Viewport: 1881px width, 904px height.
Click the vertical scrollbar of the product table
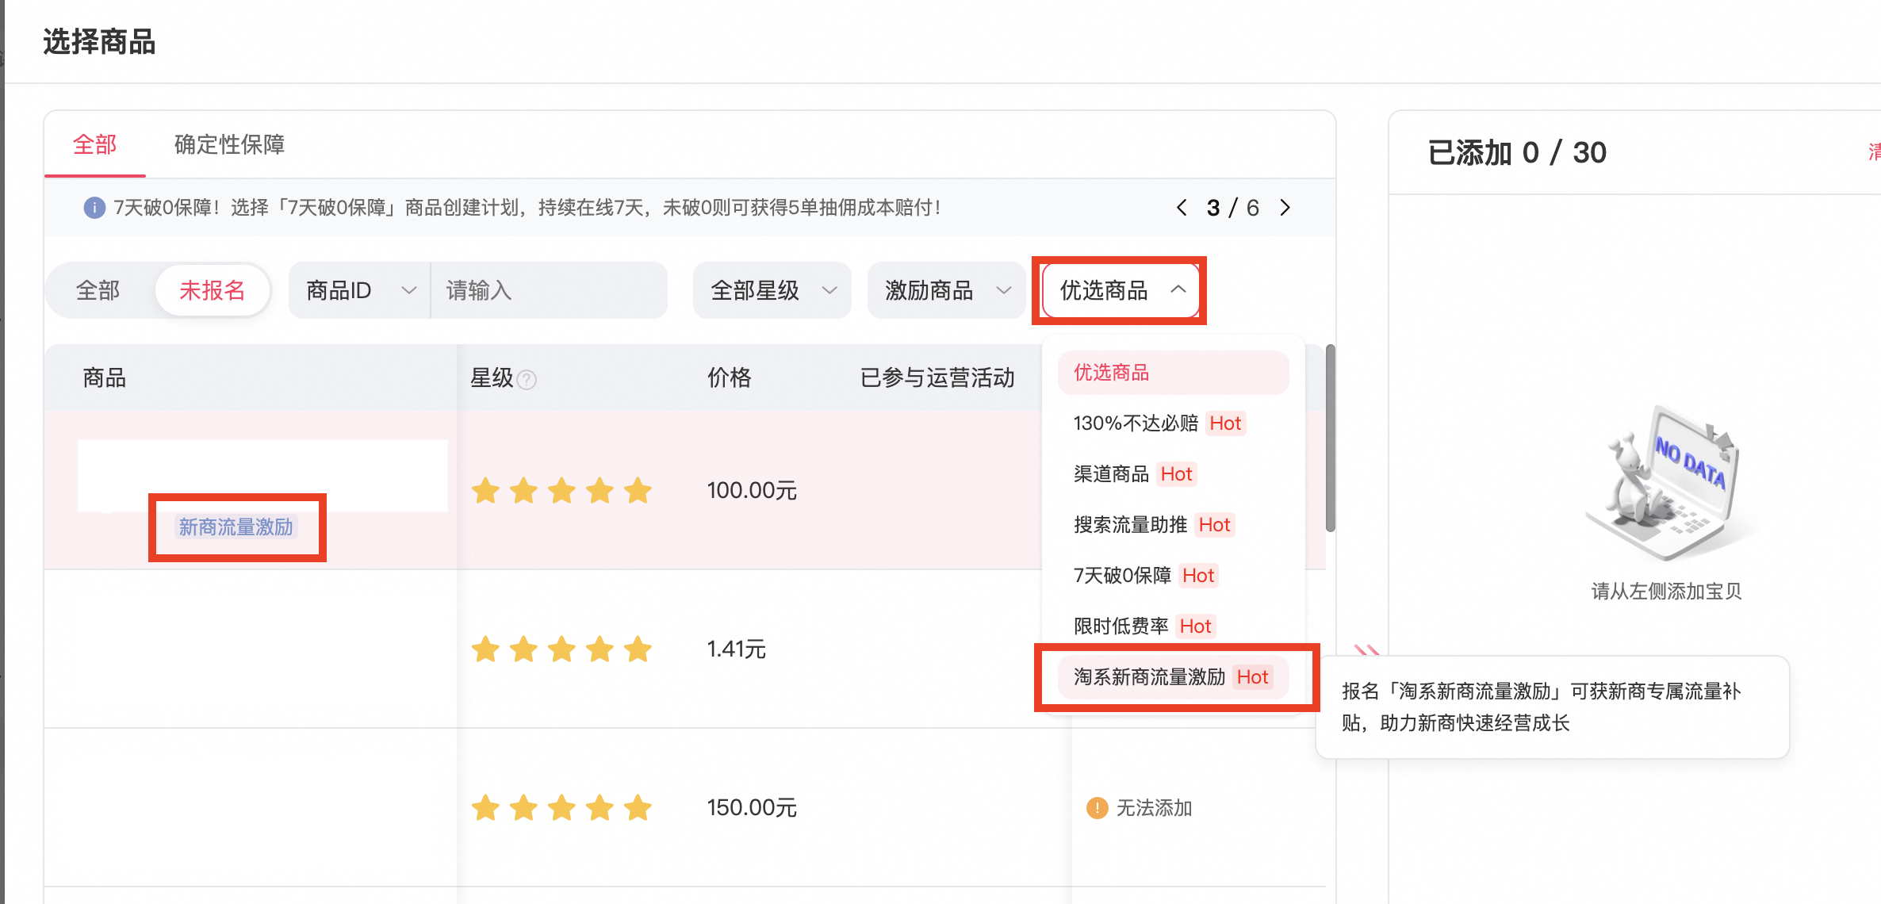(1330, 438)
